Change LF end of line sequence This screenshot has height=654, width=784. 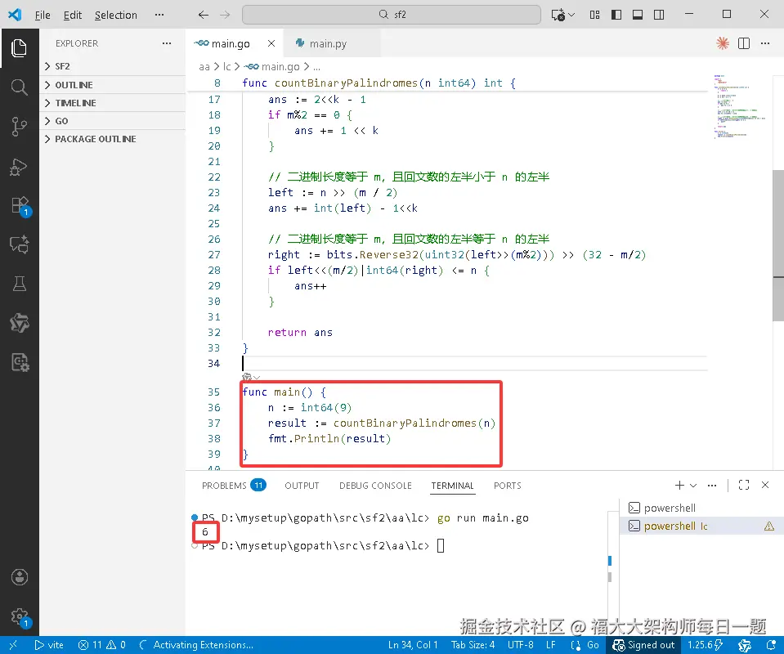coord(550,645)
